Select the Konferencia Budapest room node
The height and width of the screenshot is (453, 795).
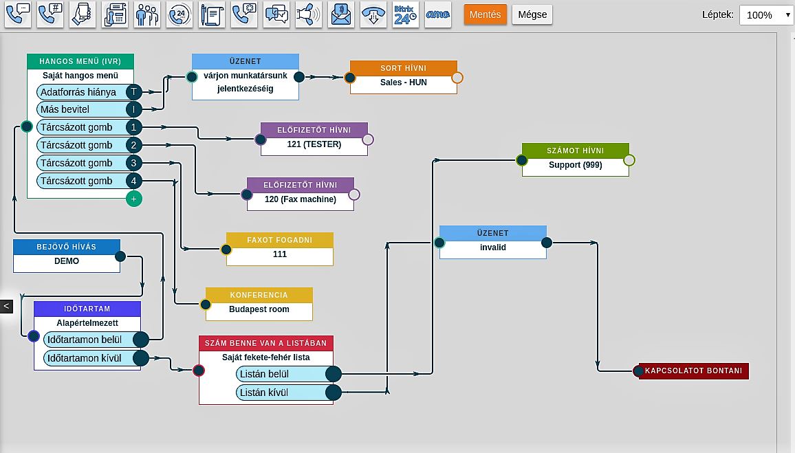[259, 303]
